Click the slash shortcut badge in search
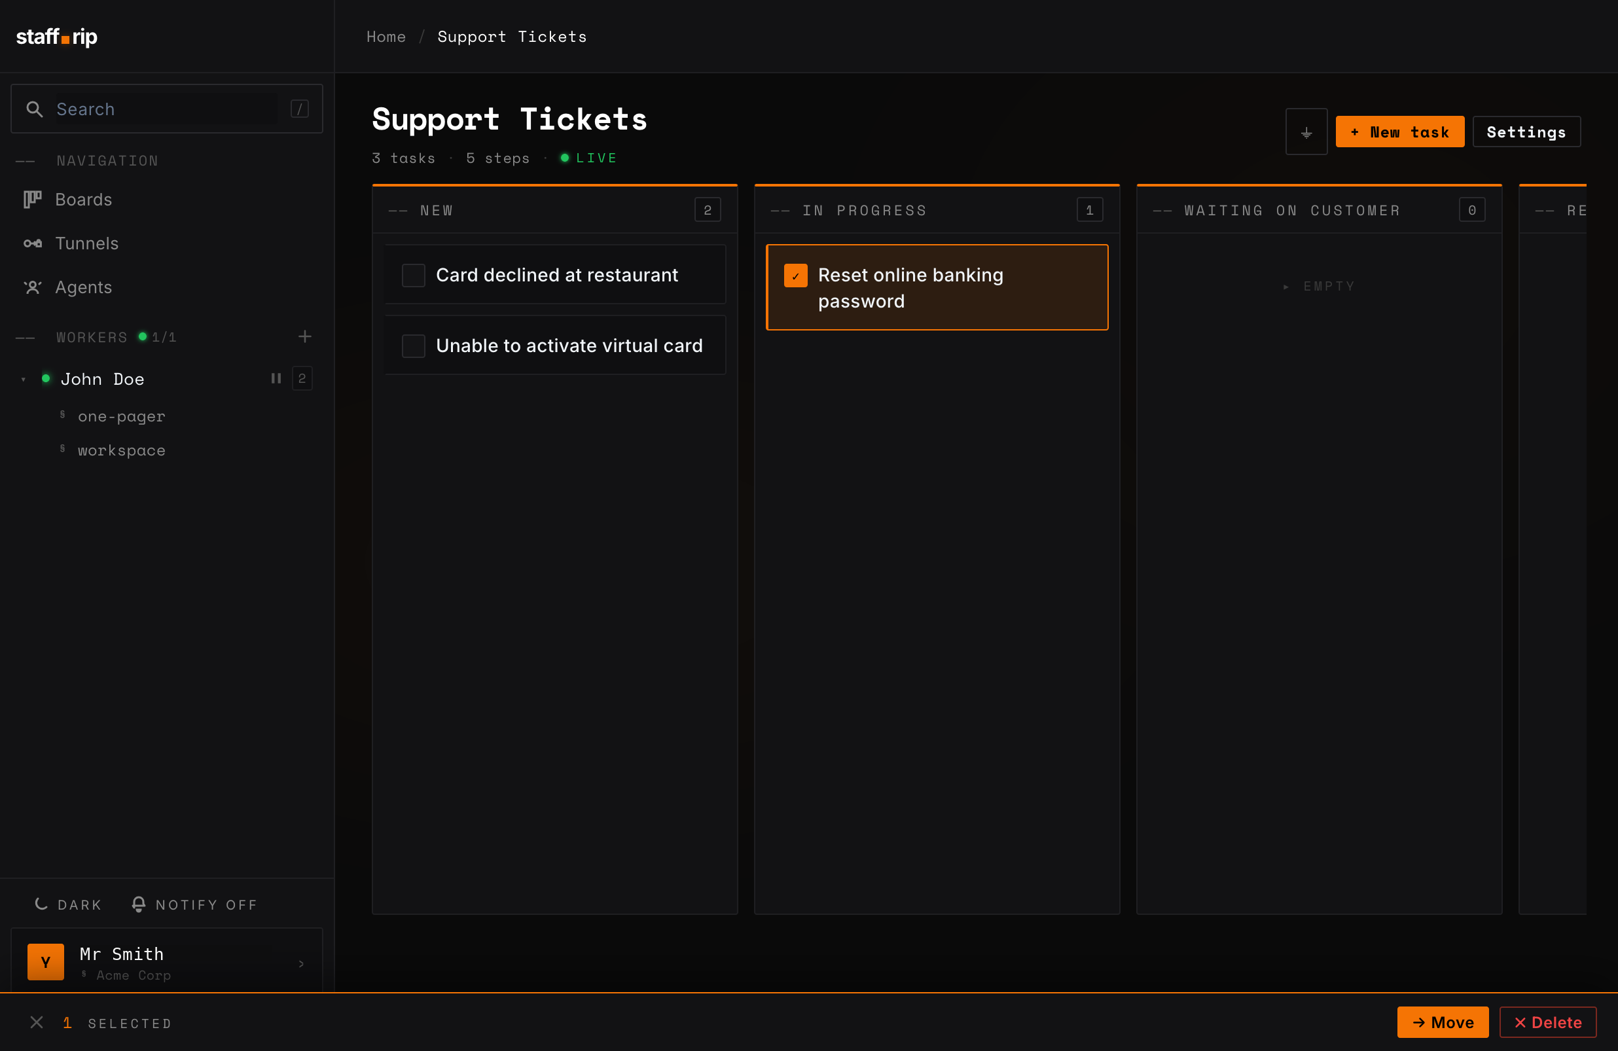Image resolution: width=1618 pixels, height=1051 pixels. 300,109
